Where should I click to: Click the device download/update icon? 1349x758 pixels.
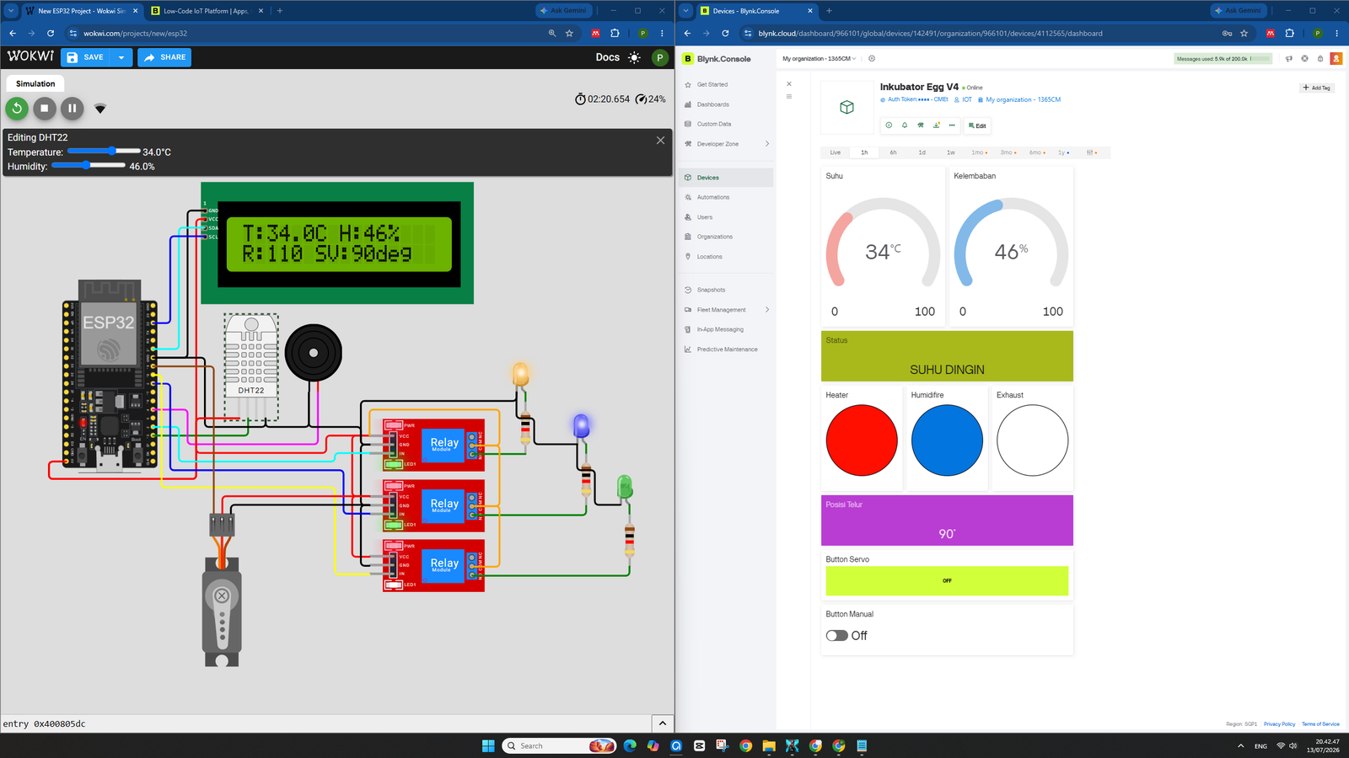(x=937, y=125)
